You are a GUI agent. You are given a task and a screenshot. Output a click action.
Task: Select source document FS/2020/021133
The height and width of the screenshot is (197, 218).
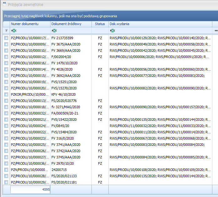[64, 176]
